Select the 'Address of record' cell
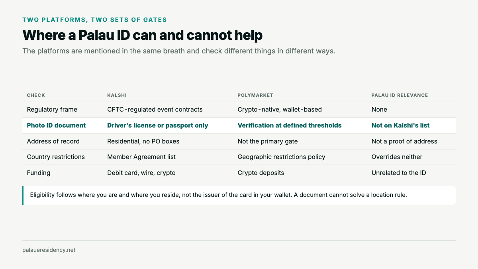 pos(53,141)
